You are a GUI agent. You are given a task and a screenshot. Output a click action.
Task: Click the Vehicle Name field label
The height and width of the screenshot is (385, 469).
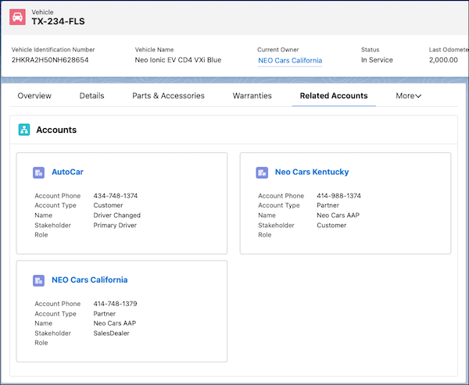pos(154,50)
